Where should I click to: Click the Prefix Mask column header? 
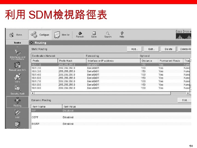pos(72,61)
